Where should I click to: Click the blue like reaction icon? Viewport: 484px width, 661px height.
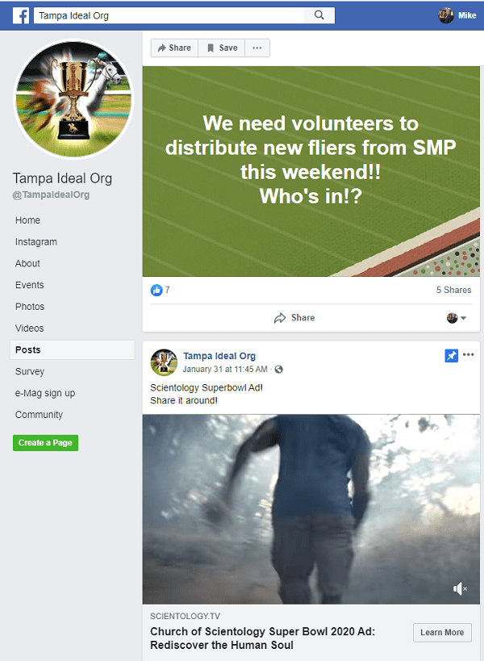pos(156,290)
